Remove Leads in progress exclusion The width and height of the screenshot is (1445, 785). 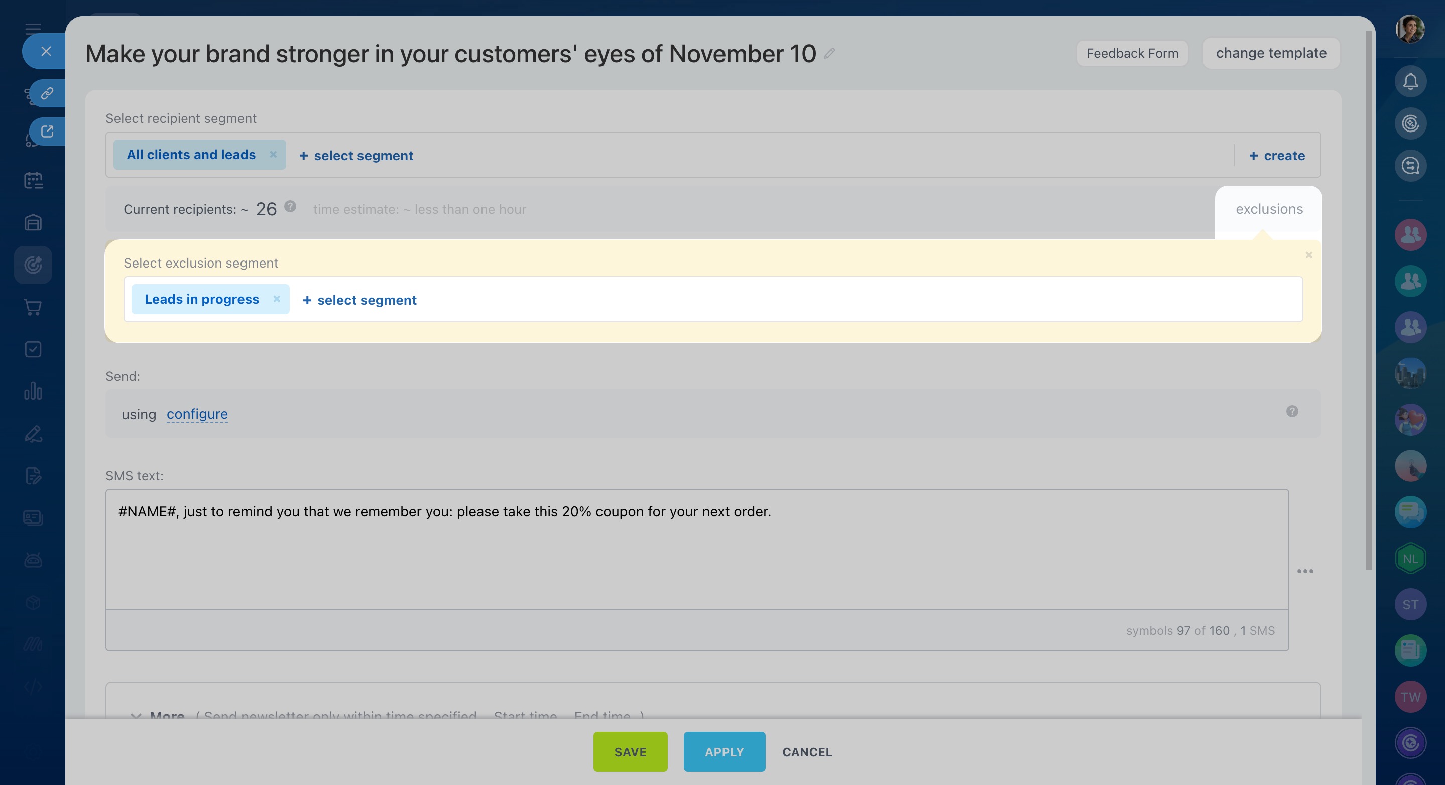coord(277,299)
